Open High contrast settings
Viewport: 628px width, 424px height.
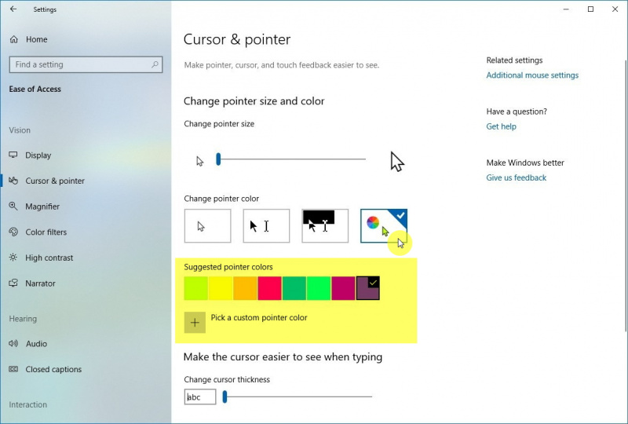(x=49, y=258)
